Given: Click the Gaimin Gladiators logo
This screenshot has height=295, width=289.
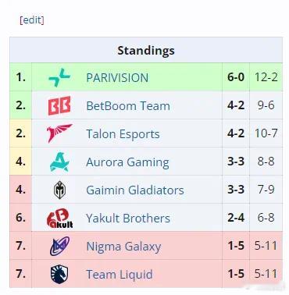Looking at the screenshot, I should tap(59, 190).
